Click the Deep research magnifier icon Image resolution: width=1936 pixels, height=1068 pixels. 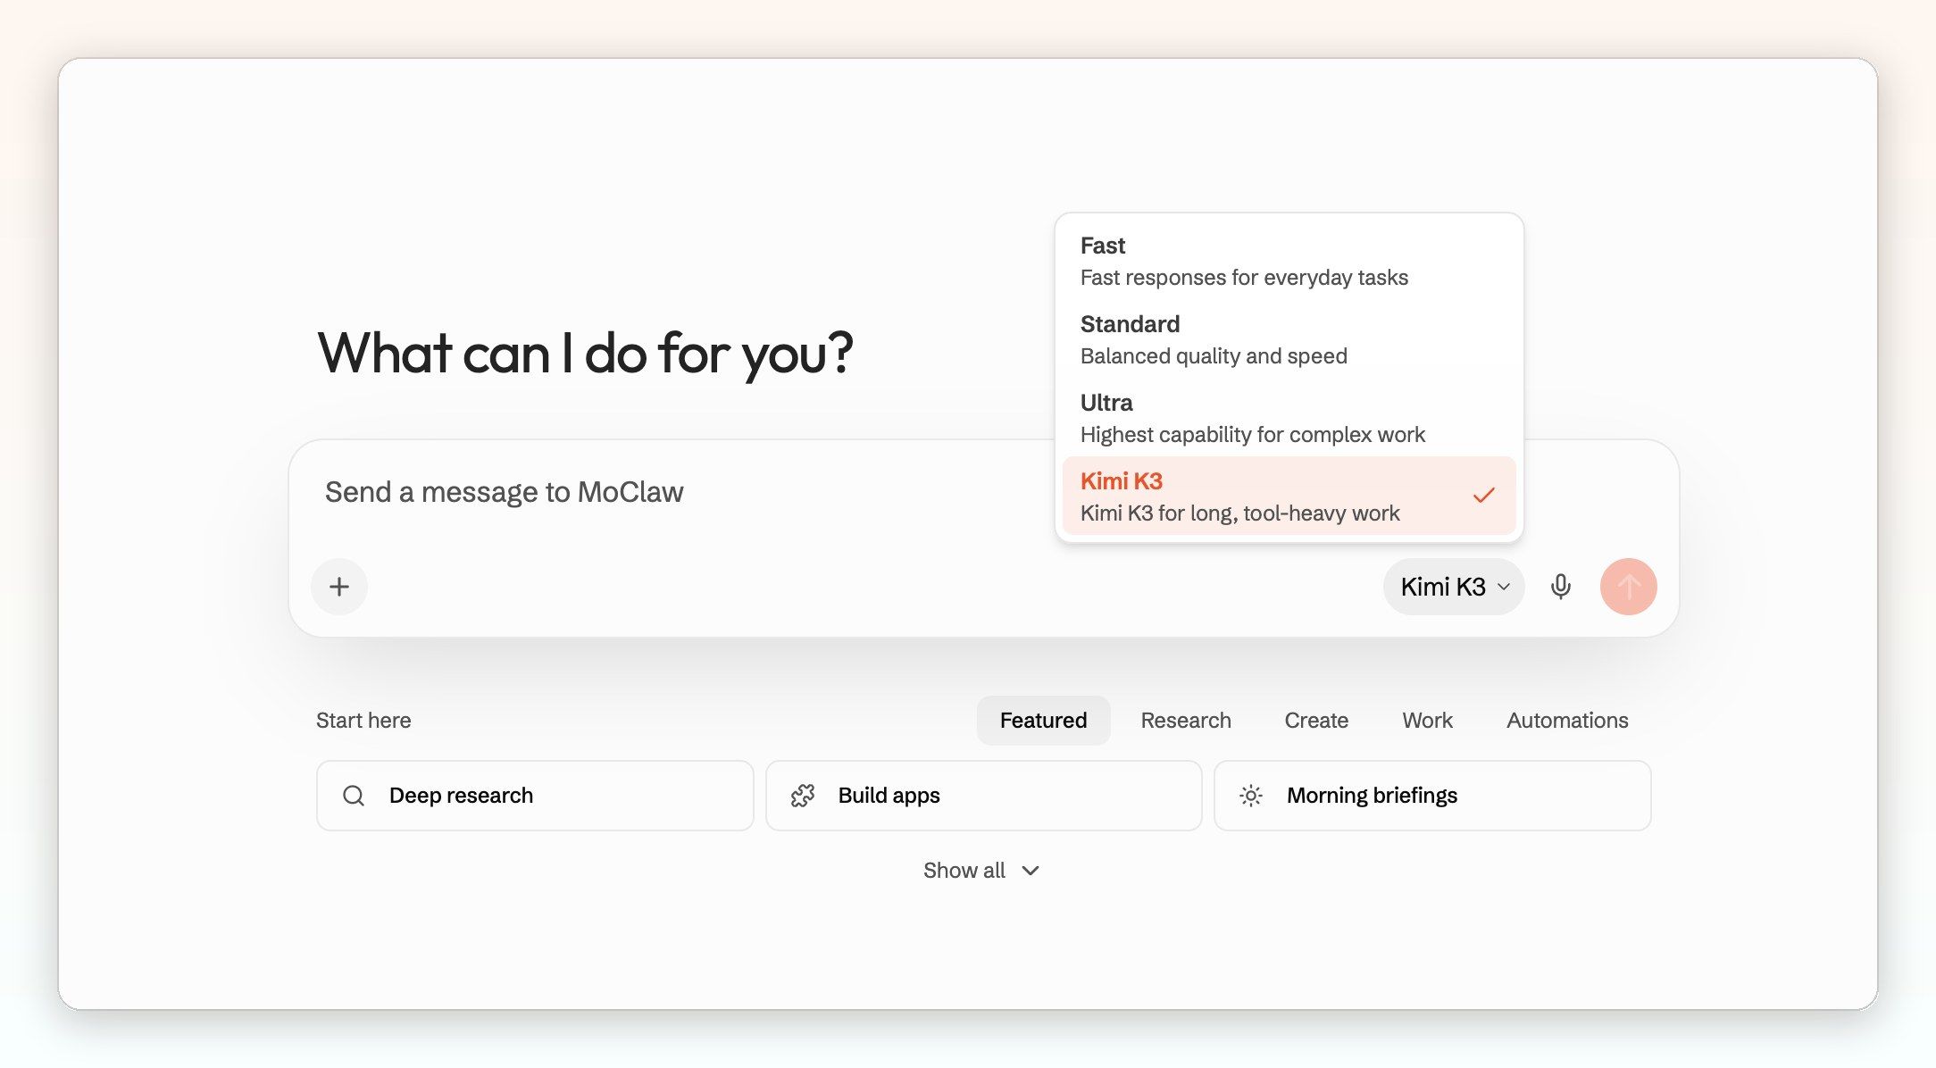pyautogui.click(x=354, y=796)
